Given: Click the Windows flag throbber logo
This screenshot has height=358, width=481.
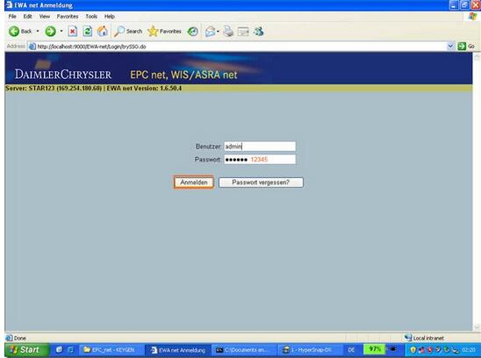Looking at the screenshot, I should tap(473, 17).
